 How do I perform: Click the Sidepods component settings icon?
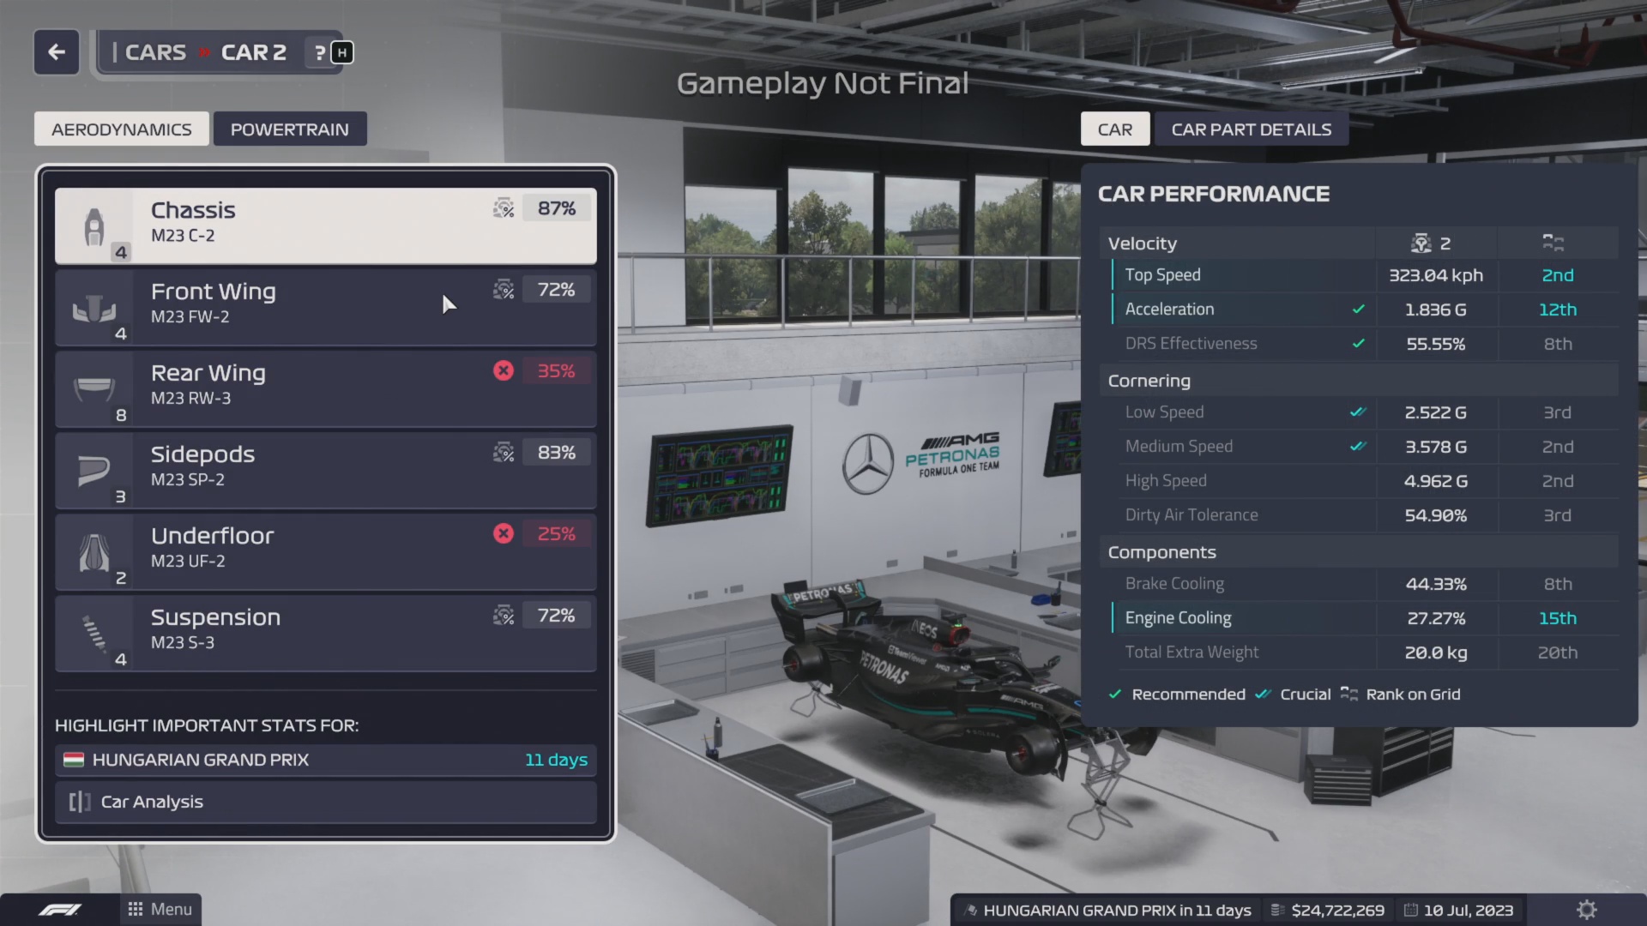point(504,452)
